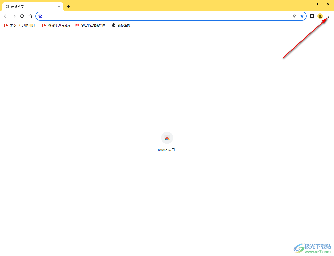Open bookmark 习近平在越南媒体...
The width and height of the screenshot is (334, 256).
pos(91,25)
